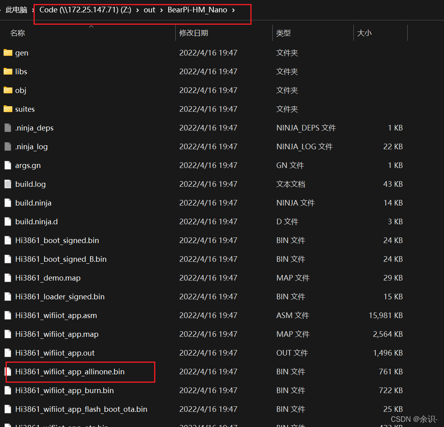The width and height of the screenshot is (444, 427).
Task: Go to the Code (Z:) drive breadcrumb
Action: (85, 10)
